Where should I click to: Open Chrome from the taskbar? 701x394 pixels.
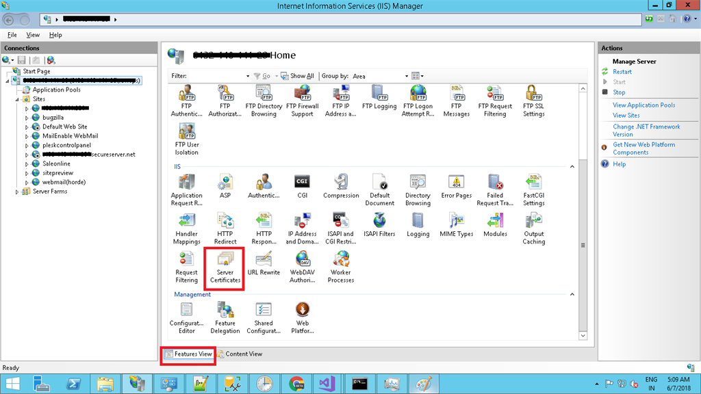click(296, 384)
